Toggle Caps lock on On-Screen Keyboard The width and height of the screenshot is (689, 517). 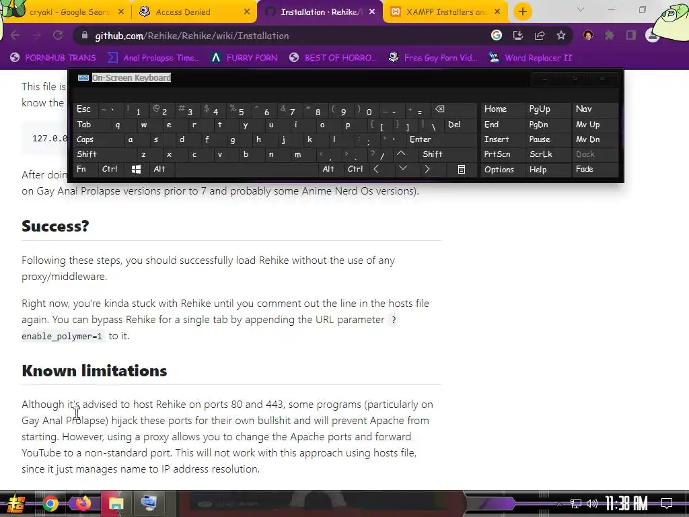pyautogui.click(x=93, y=139)
